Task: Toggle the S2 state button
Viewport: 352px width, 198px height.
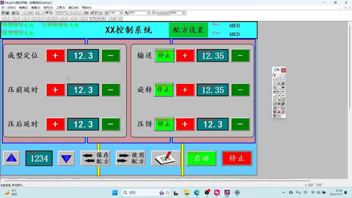Action: coord(162,13)
